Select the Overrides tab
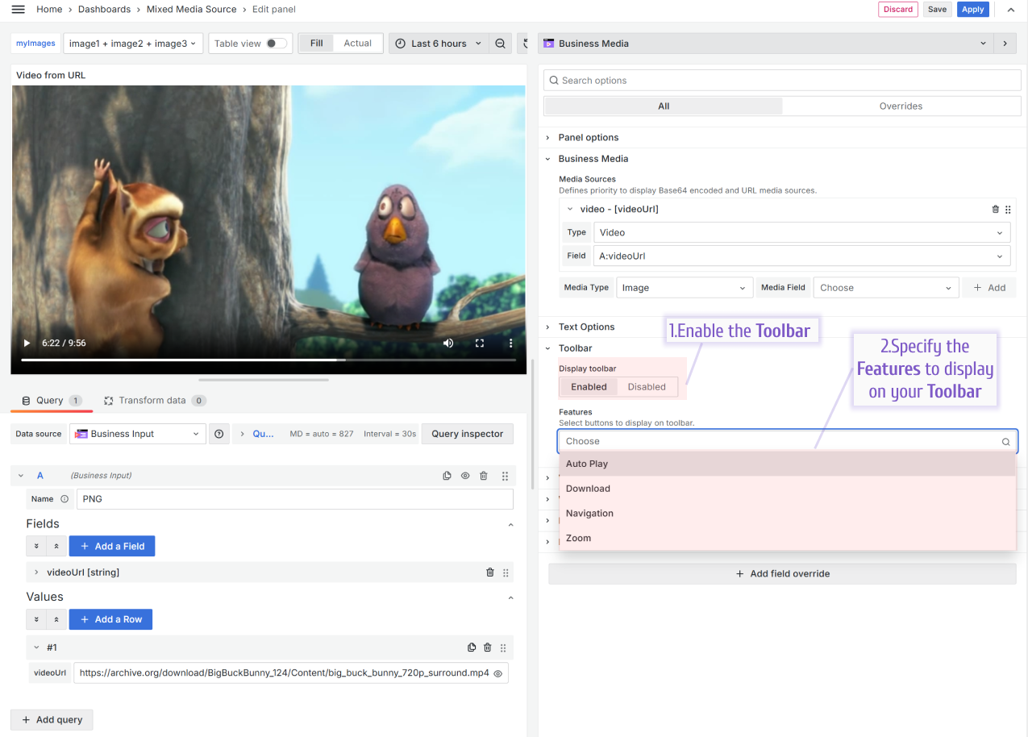The width and height of the screenshot is (1028, 737). coord(900,106)
